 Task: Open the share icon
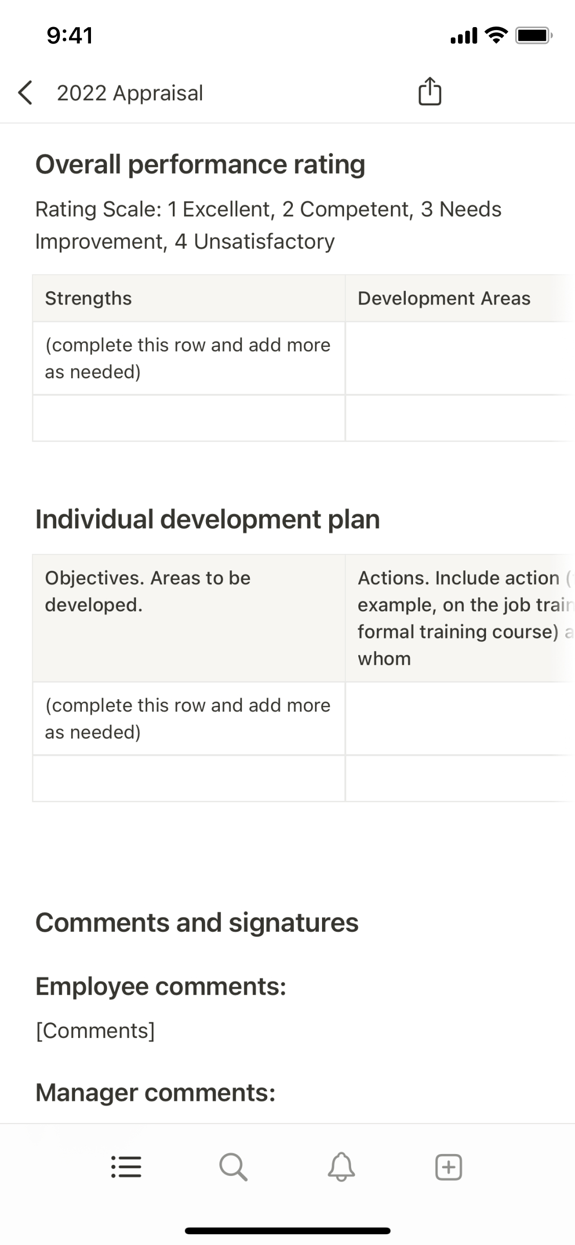429,92
